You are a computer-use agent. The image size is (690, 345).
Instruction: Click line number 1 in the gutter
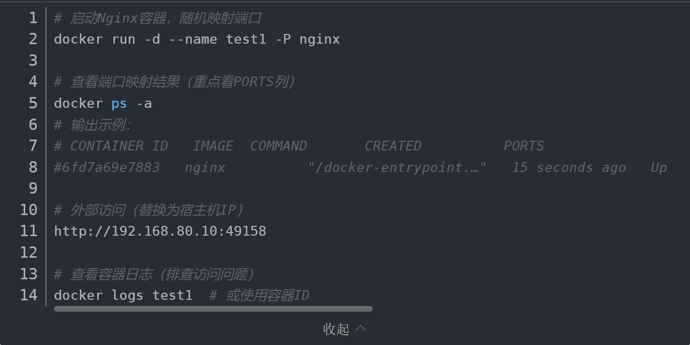click(x=33, y=18)
